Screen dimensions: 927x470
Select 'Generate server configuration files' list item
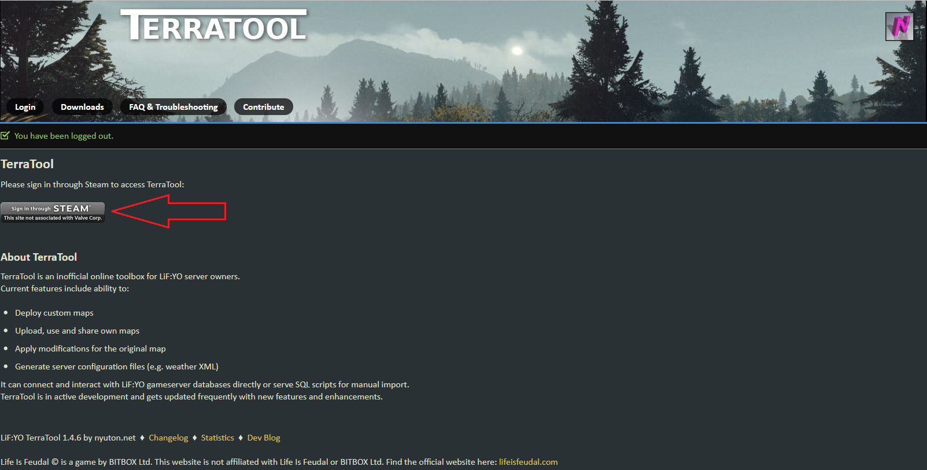(117, 367)
